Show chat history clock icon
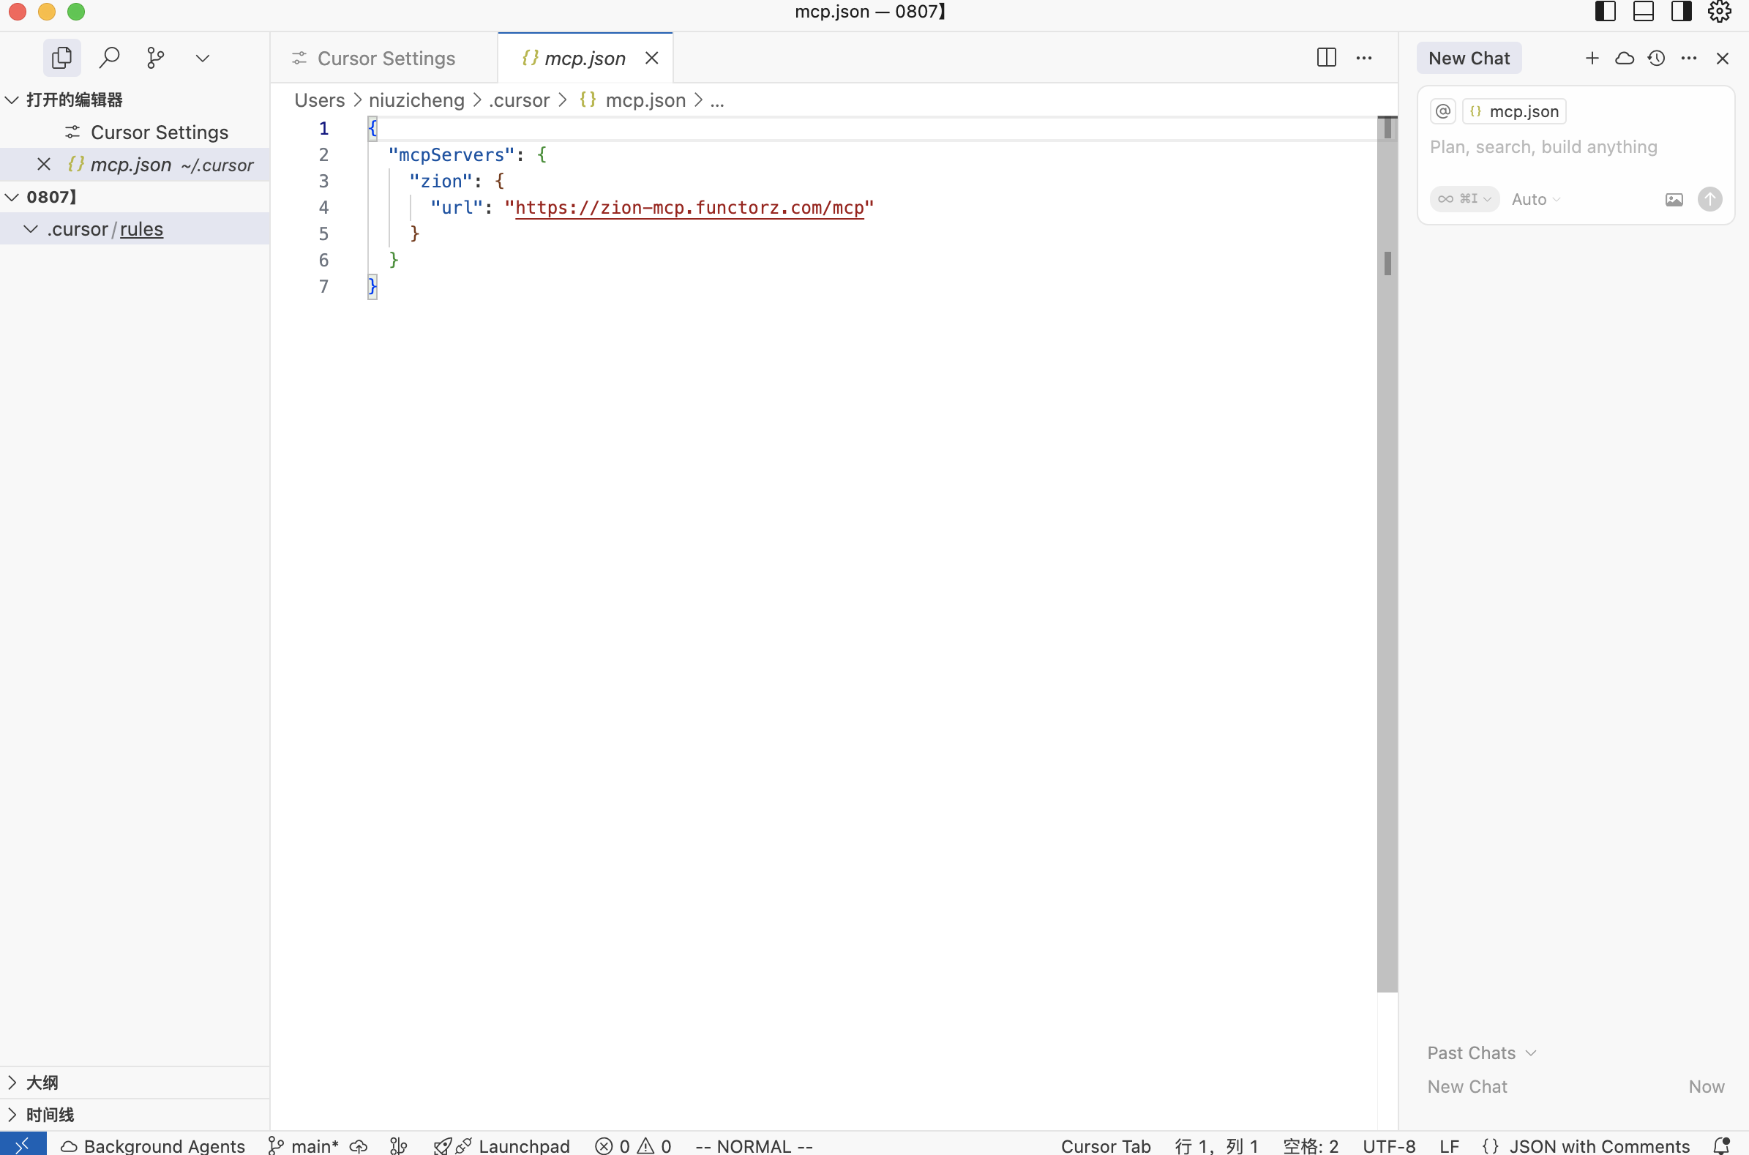This screenshot has width=1749, height=1155. (1657, 57)
